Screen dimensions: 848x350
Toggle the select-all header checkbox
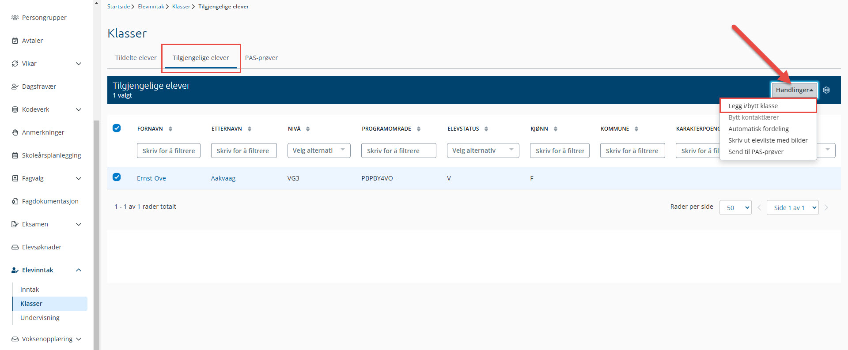click(x=117, y=128)
